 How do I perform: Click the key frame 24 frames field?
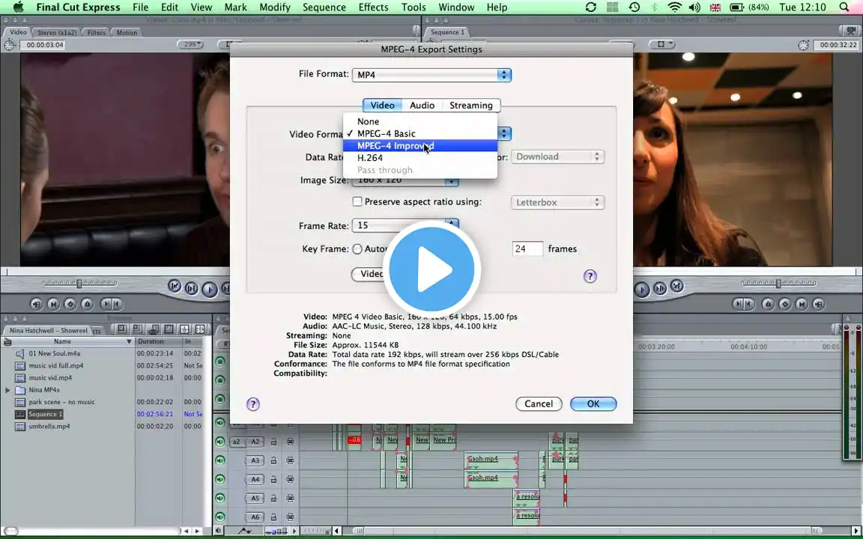(527, 249)
